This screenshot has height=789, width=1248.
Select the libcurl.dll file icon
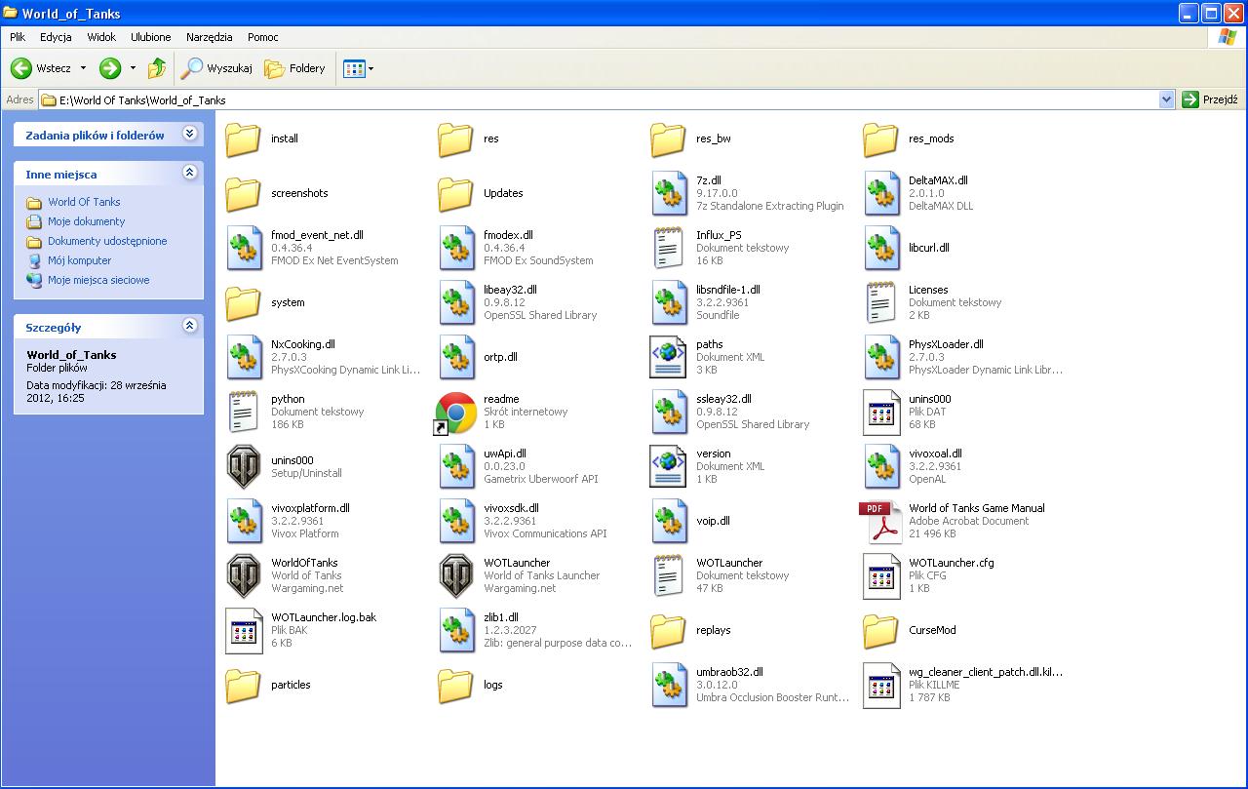(880, 249)
